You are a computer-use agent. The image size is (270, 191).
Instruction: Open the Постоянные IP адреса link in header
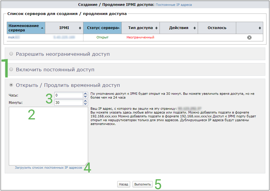(x=174, y=5)
